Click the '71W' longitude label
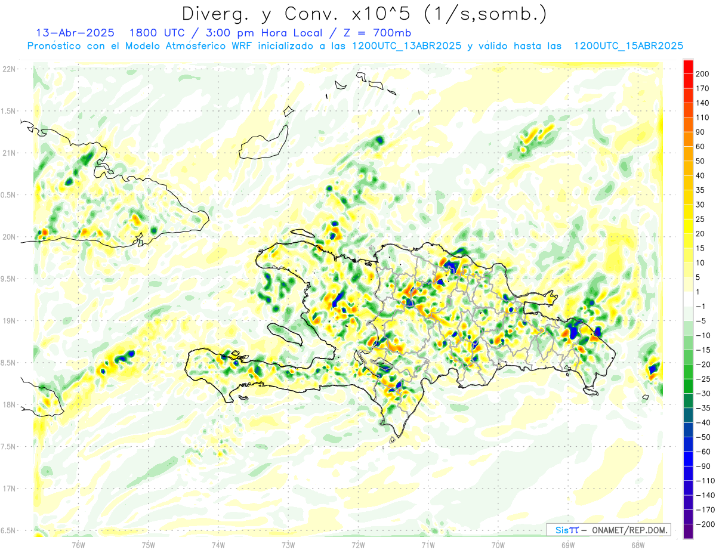This screenshot has width=716, height=553. pos(428,545)
